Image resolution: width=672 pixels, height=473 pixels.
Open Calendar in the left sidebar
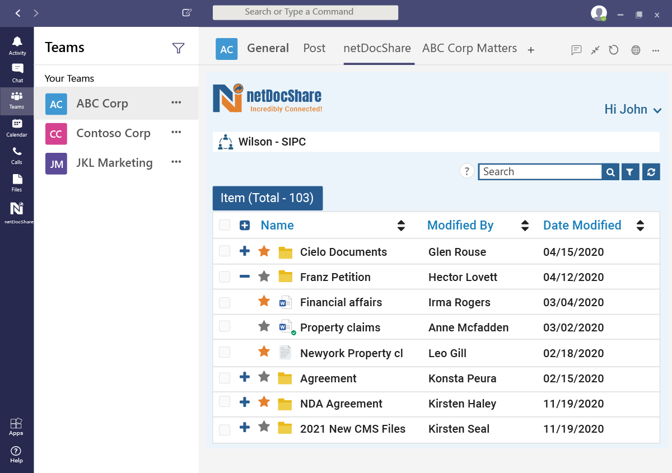pos(17,128)
